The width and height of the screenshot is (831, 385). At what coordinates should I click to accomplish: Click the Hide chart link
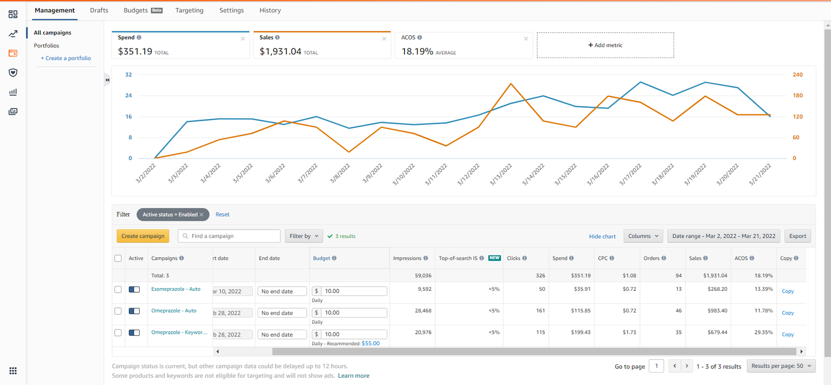click(x=602, y=236)
